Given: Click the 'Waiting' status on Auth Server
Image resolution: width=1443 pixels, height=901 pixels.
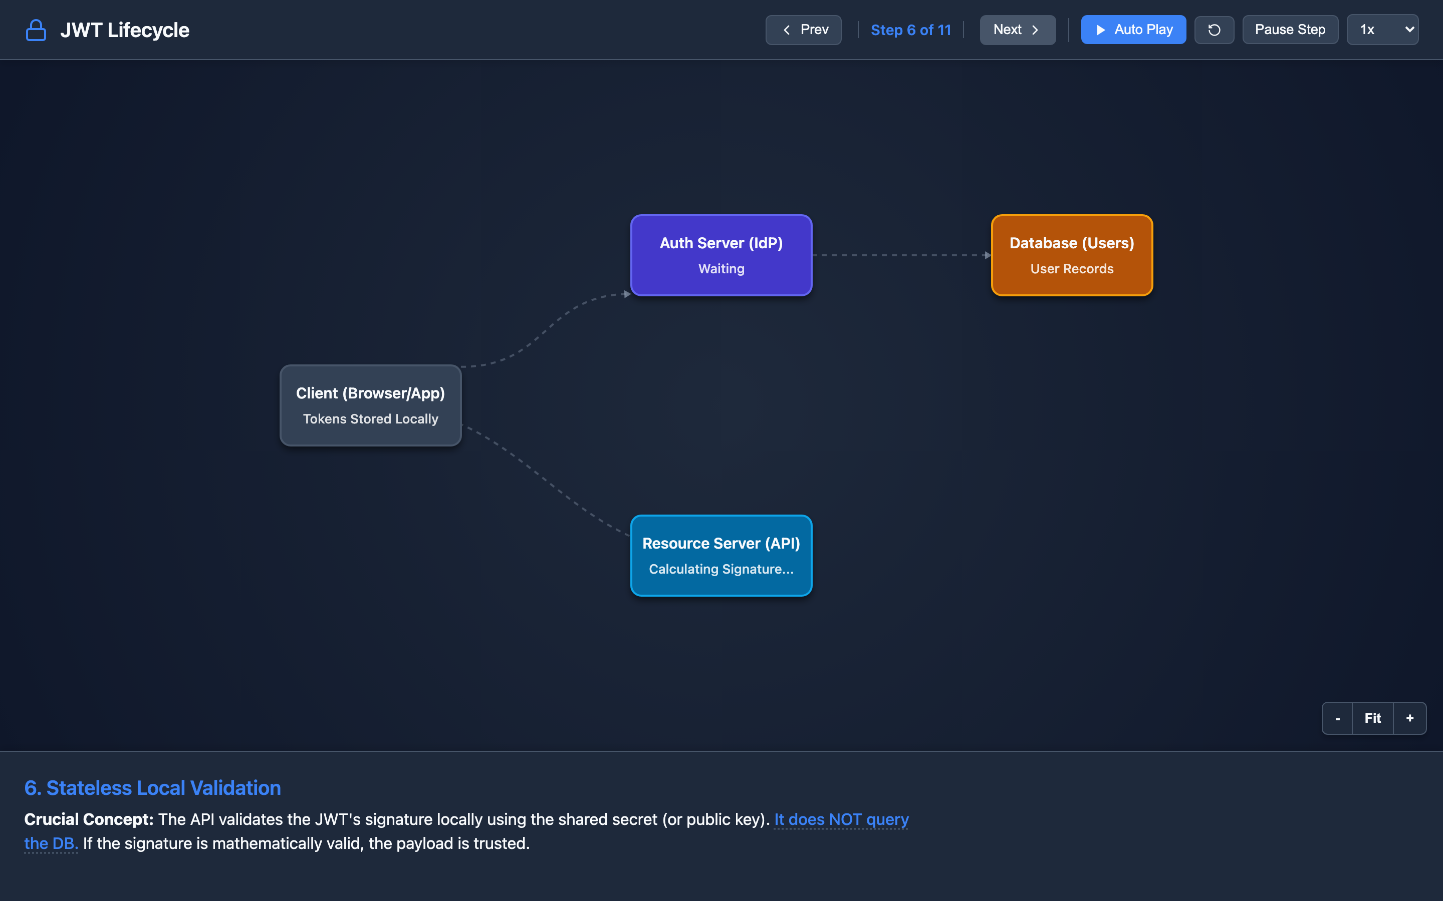Looking at the screenshot, I should [x=722, y=269].
